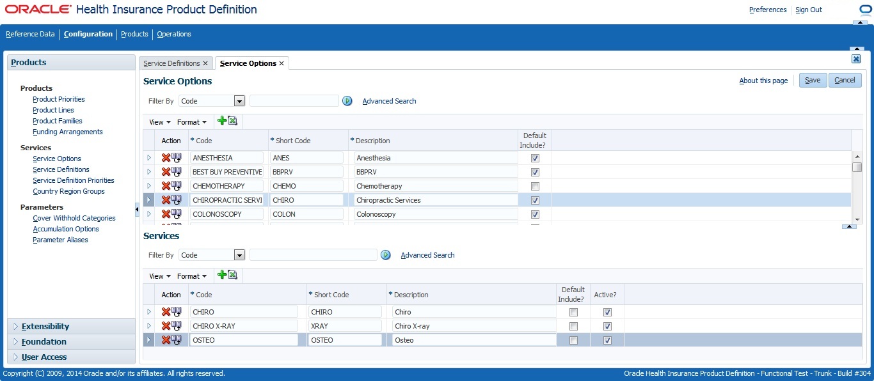Click the Service Options vertical scrollbar thumb

pos(857,167)
